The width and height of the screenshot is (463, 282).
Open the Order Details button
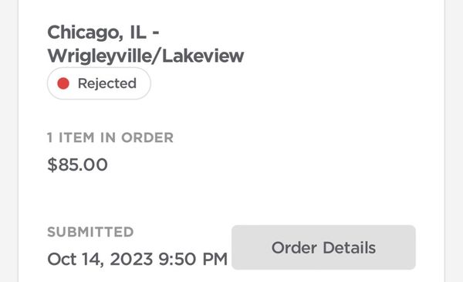click(x=323, y=247)
